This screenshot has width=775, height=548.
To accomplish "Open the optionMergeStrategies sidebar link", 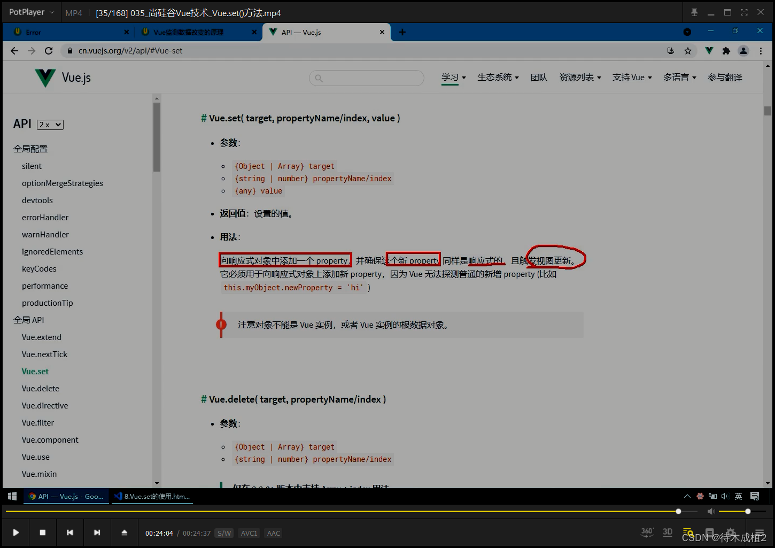I will point(63,183).
